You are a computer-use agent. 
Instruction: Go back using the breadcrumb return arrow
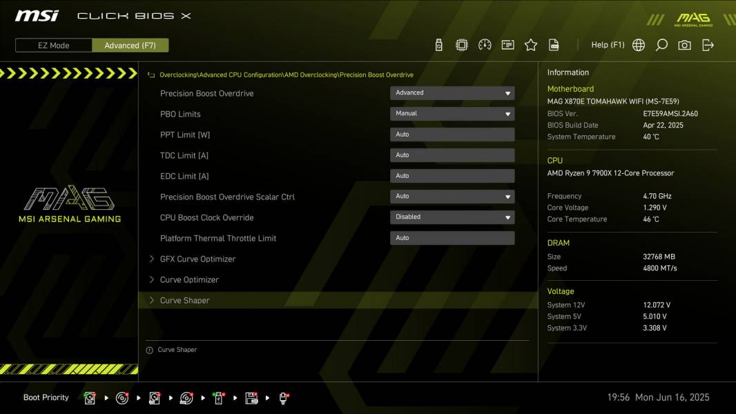click(x=151, y=75)
